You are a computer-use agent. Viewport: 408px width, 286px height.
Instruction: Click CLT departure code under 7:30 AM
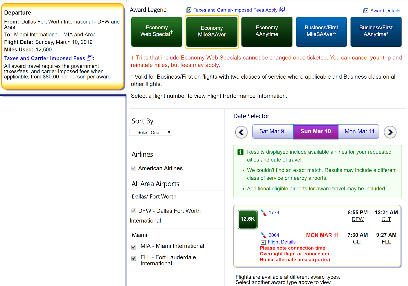click(x=358, y=242)
